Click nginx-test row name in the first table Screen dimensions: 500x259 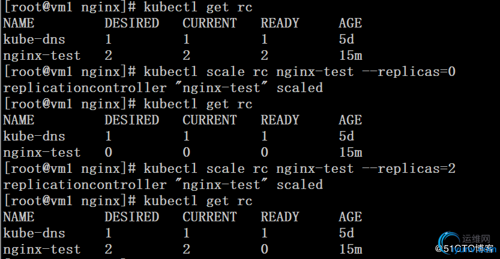[41, 56]
